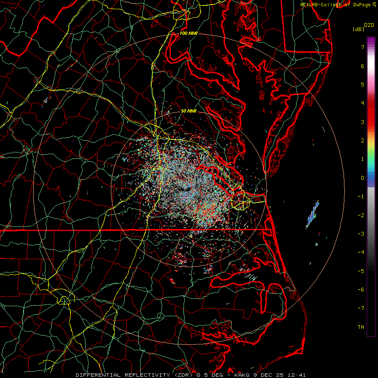
Task: Select the -3 value on the dB scale
Action: pyautogui.click(x=361, y=234)
